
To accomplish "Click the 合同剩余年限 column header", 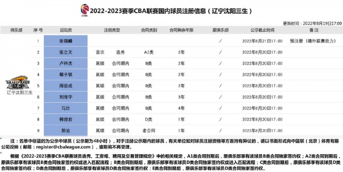I will click(x=182, y=30).
